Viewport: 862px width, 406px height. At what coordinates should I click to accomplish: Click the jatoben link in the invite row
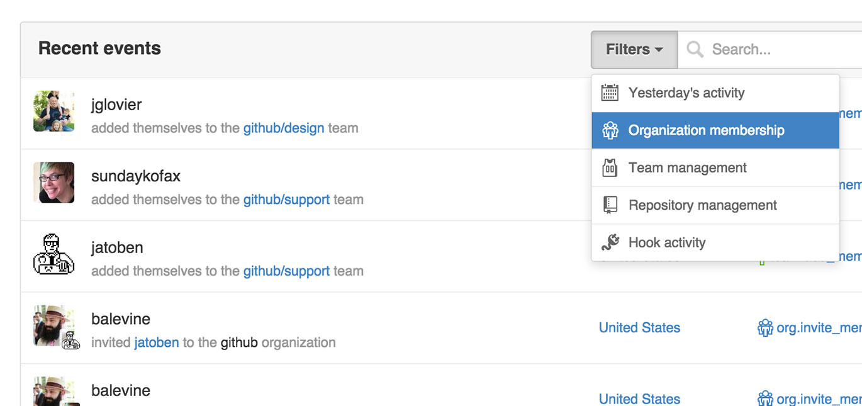[157, 342]
